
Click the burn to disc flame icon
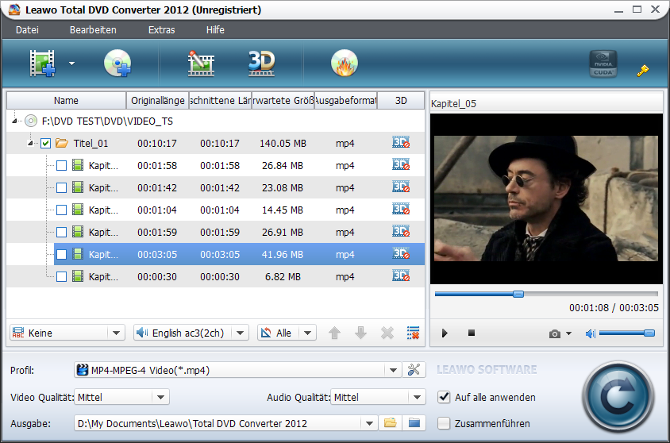(x=344, y=64)
